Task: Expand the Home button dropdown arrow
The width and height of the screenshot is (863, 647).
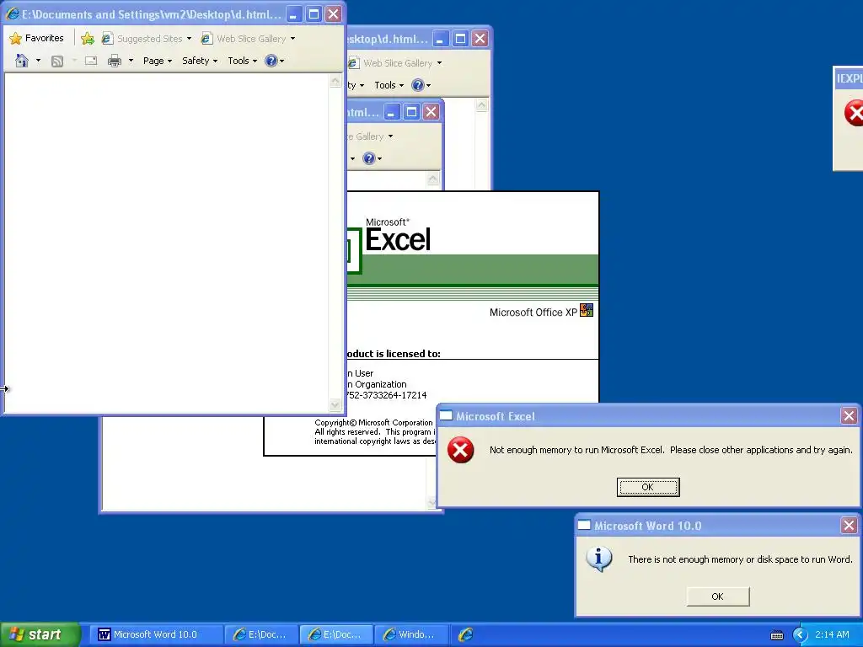Action: tap(38, 61)
